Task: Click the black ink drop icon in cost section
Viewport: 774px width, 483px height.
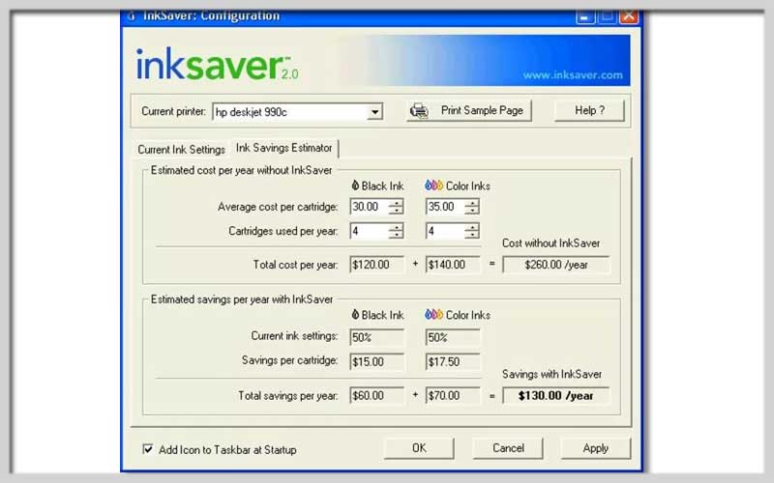Action: [355, 185]
